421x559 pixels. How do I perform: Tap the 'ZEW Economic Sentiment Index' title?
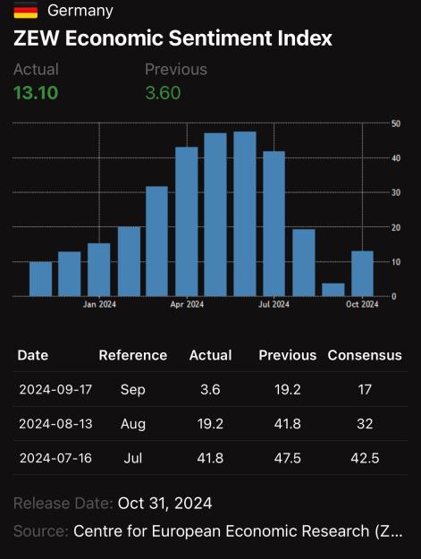pyautogui.click(x=173, y=38)
